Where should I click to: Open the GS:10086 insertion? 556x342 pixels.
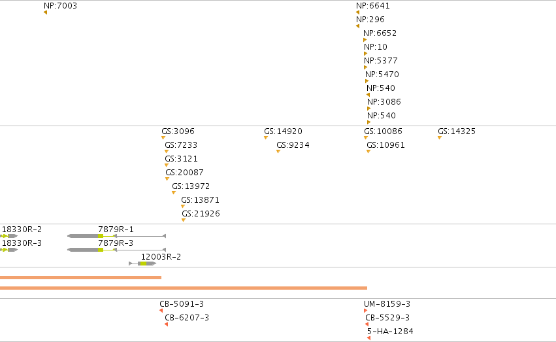coord(383,131)
